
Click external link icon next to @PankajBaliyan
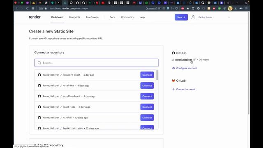coord(194,60)
